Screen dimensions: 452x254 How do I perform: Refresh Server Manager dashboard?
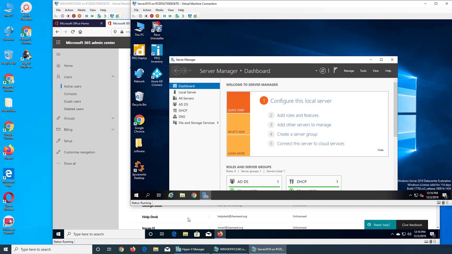pyautogui.click(x=322, y=71)
